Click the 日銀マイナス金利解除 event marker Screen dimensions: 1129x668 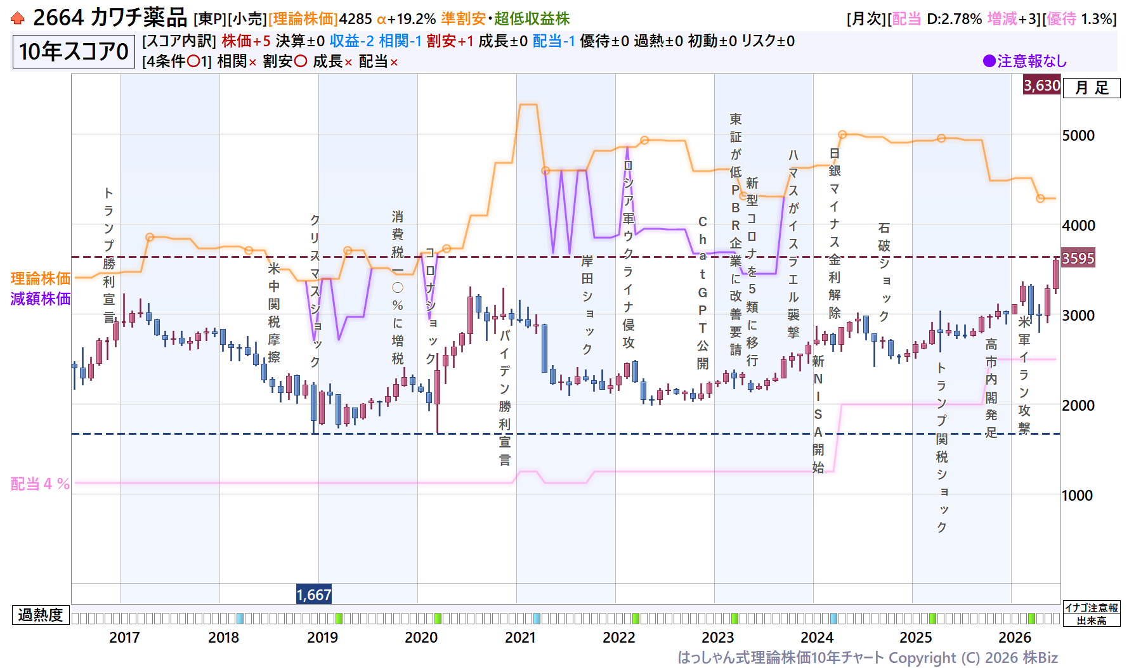835,233
